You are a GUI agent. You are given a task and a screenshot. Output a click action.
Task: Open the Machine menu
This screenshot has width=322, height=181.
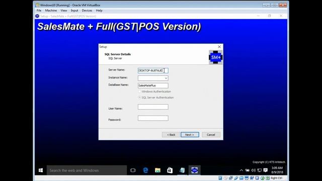click(51, 11)
